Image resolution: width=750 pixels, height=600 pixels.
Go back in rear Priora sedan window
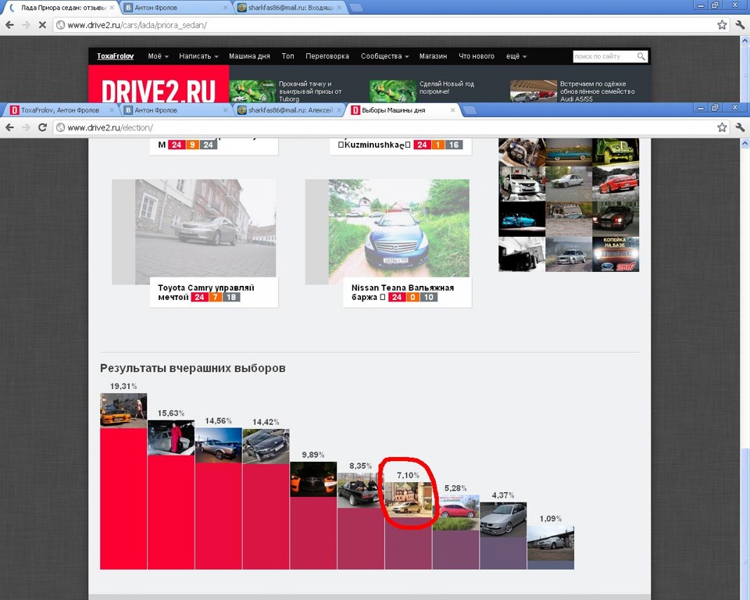9,25
